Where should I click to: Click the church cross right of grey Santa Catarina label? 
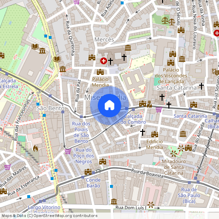201,86
